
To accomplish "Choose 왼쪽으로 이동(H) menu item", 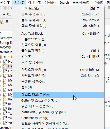I will point(58,45).
